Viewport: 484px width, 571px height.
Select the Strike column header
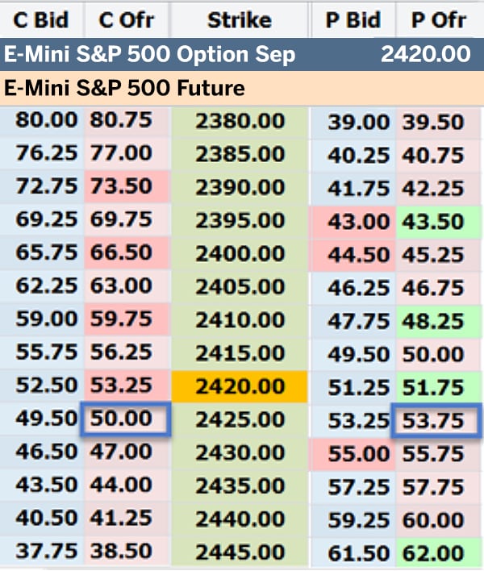239,19
